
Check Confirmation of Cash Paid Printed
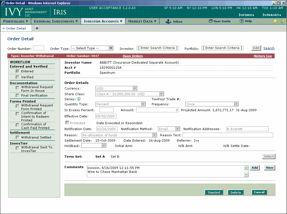17,125
